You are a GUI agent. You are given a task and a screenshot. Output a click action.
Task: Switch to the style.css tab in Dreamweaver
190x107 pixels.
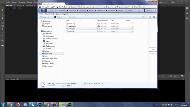click(x=19, y=5)
